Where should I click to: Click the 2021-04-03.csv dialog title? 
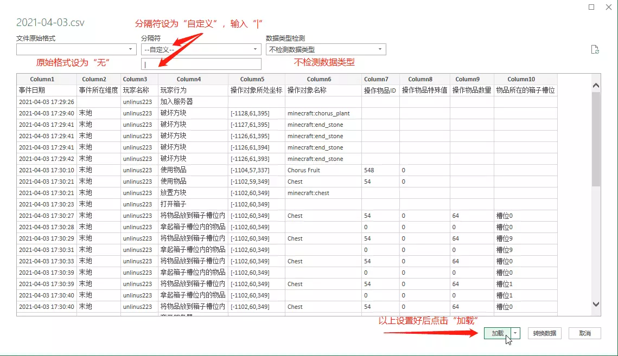[x=50, y=22]
